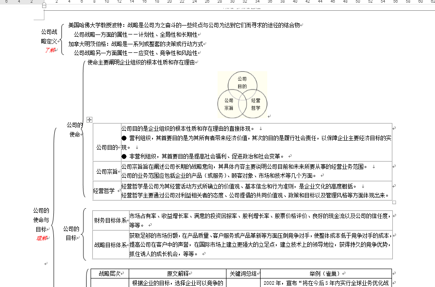Image resolution: width=435 pixels, height=287 pixels.
Task: Click the 公司宗旨 table cell
Action: (x=107, y=171)
